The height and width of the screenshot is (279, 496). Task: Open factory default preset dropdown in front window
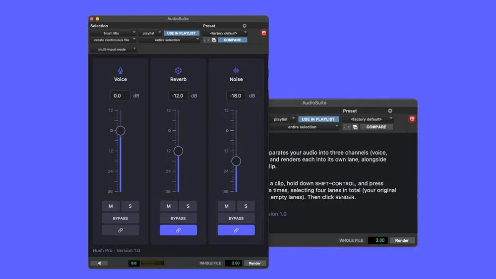point(225,33)
